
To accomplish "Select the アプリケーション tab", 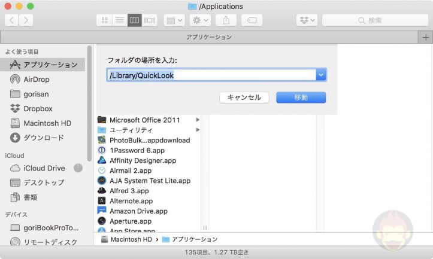I will coord(209,37).
